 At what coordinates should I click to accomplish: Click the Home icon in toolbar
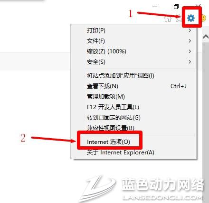pyautogui.click(x=168, y=19)
